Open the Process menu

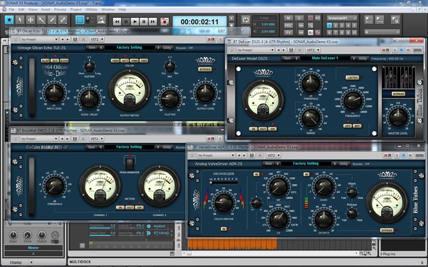click(60, 9)
